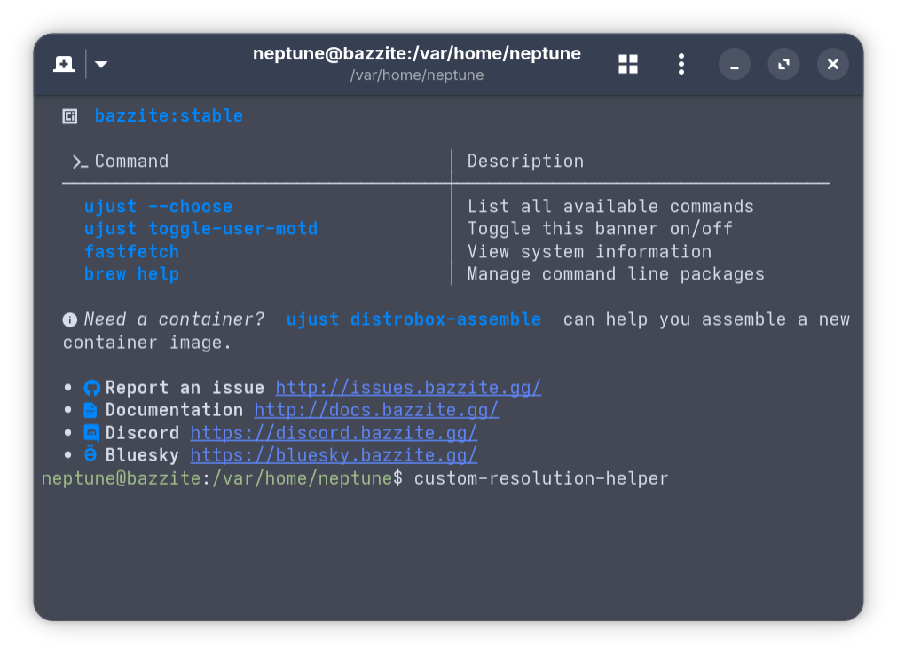Click the Bluesky icon
Image resolution: width=897 pixels, height=654 pixels.
90,454
